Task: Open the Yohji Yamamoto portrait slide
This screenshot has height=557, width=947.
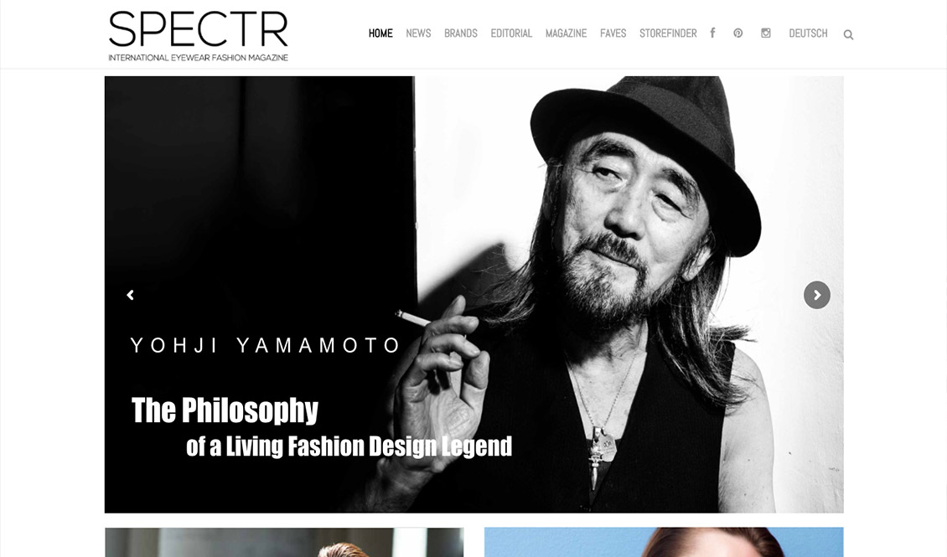Action: pyautogui.click(x=474, y=295)
